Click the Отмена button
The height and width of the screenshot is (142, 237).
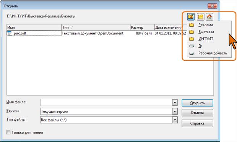(197, 113)
